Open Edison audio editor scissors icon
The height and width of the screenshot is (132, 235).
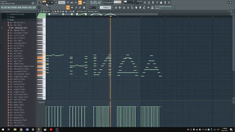click(149, 3)
